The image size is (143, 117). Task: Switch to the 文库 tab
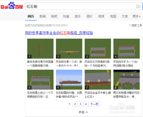(125, 16)
